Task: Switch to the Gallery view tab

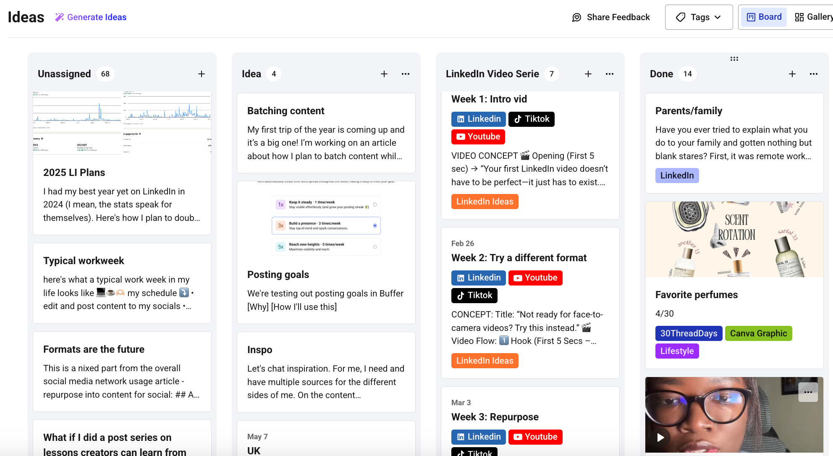Action: point(813,17)
